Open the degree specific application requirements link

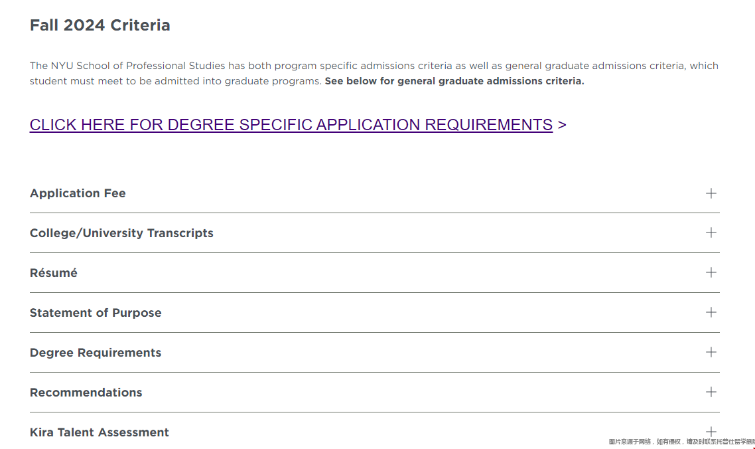[291, 125]
